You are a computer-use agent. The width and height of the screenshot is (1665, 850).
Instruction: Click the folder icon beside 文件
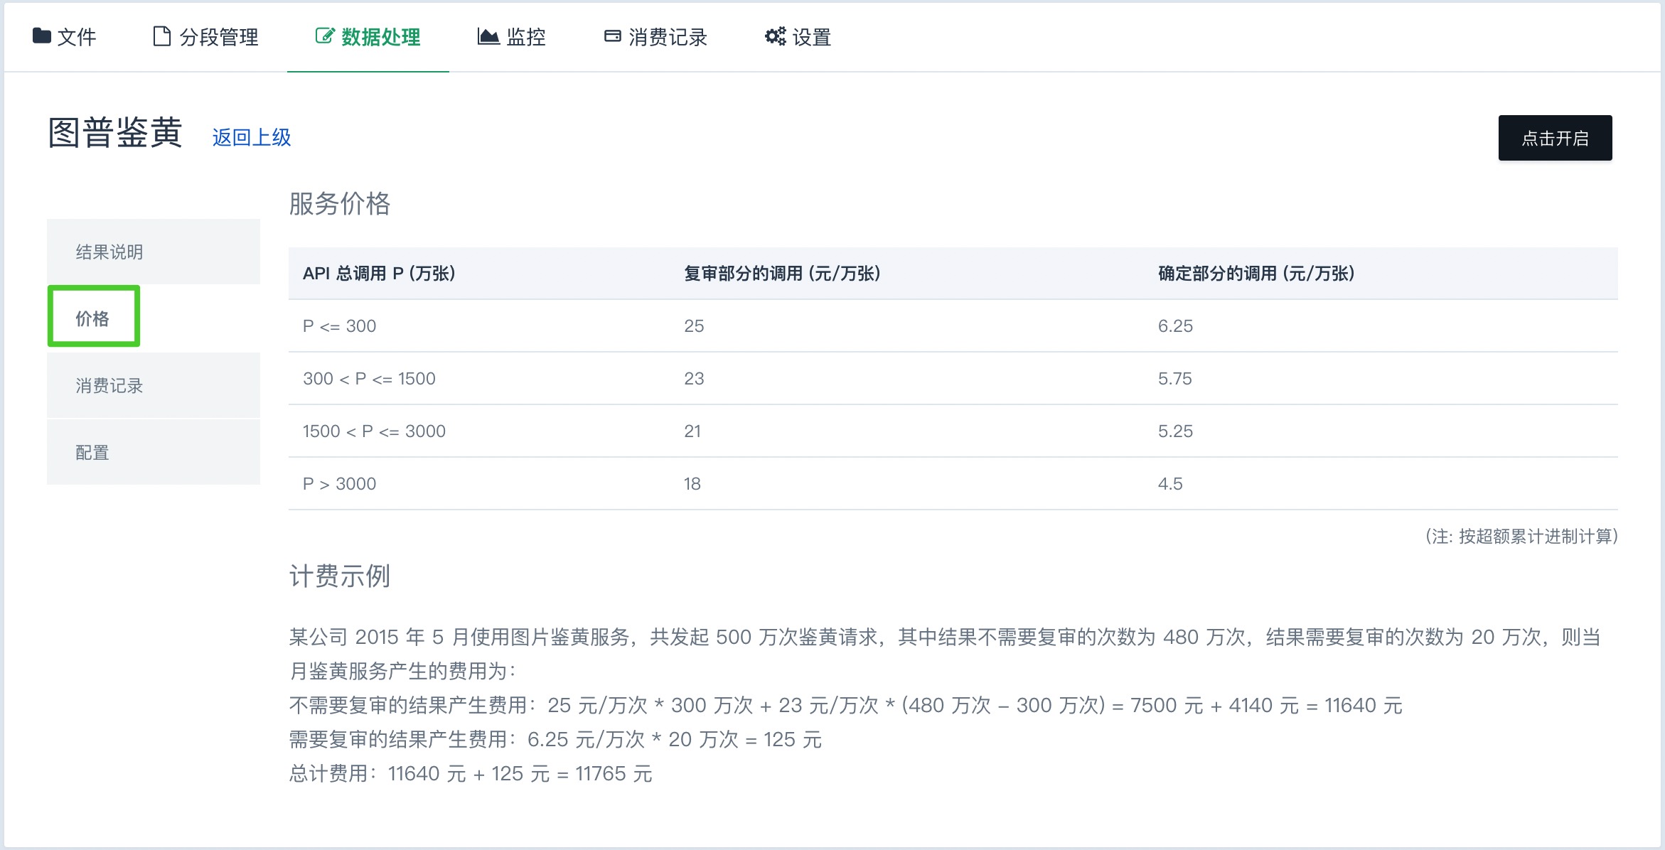pos(42,36)
